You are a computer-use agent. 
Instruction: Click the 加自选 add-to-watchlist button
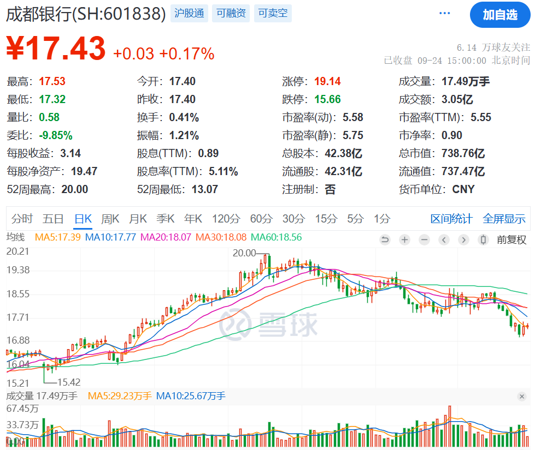tap(500, 15)
